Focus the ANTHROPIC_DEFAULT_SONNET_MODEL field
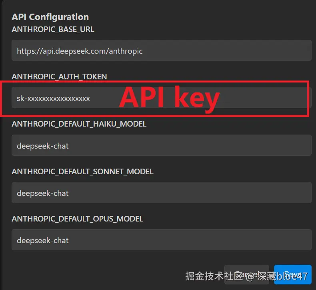Screen dimensions: 316x290 click(162, 193)
